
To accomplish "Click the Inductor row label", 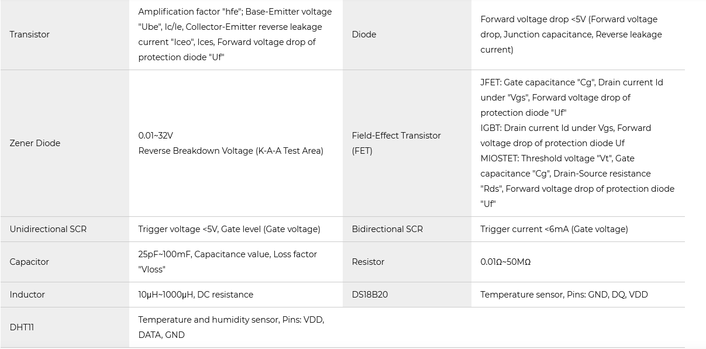I will click(x=27, y=295).
